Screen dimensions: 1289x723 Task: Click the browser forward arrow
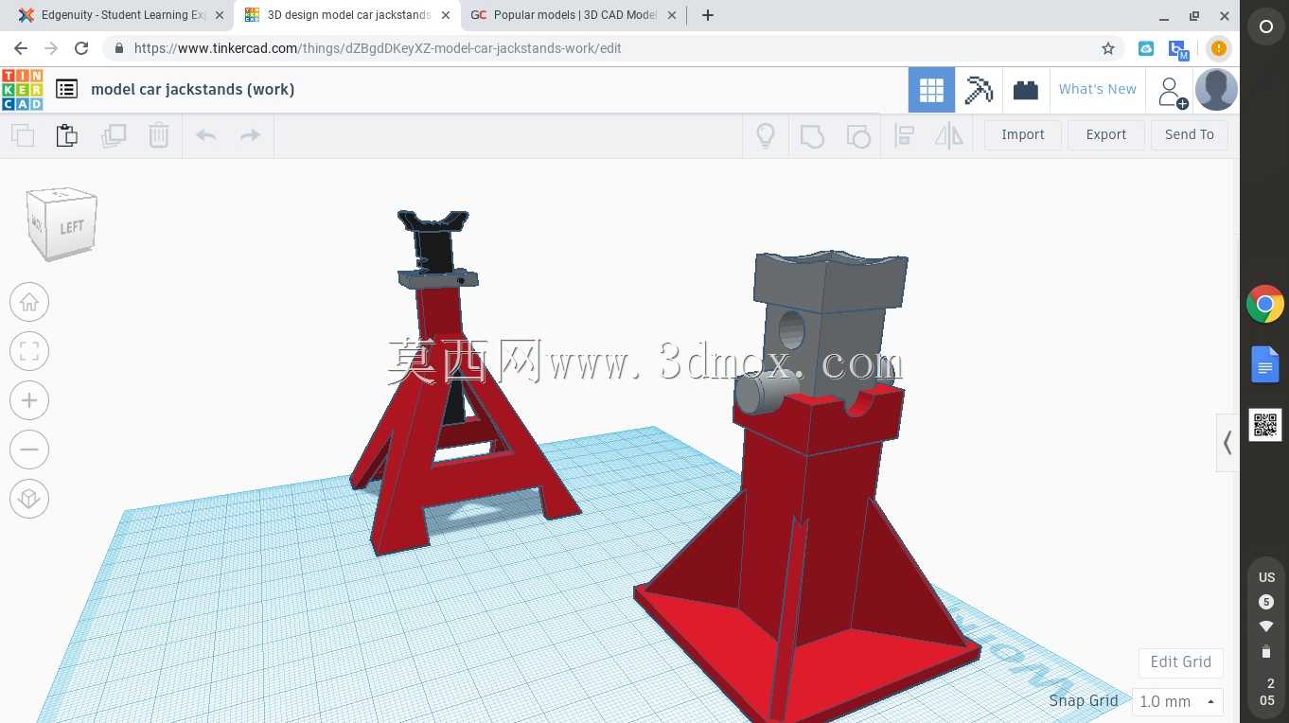coord(51,48)
